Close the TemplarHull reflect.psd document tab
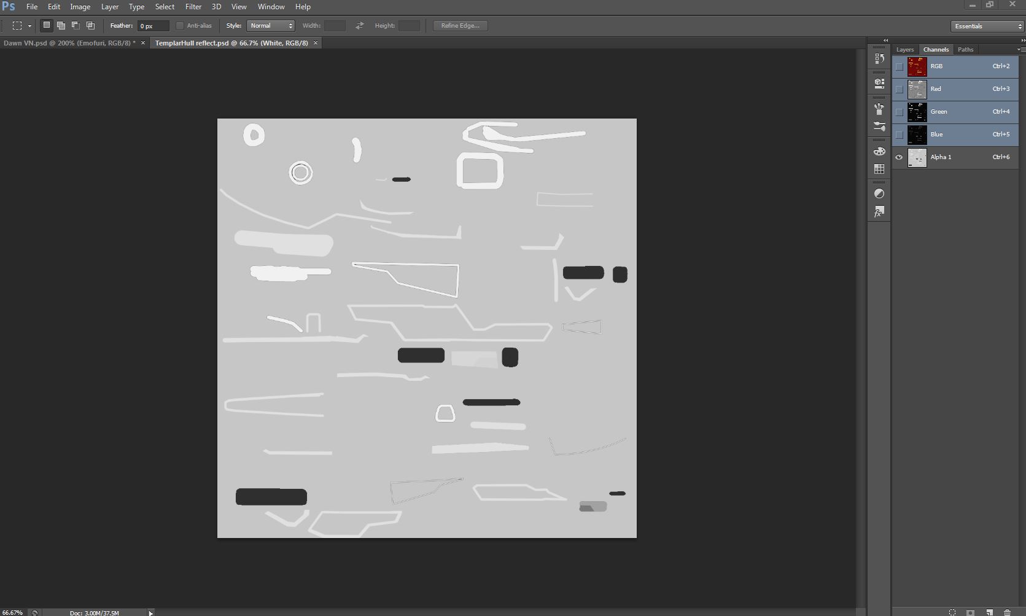Image resolution: width=1026 pixels, height=616 pixels. (316, 43)
